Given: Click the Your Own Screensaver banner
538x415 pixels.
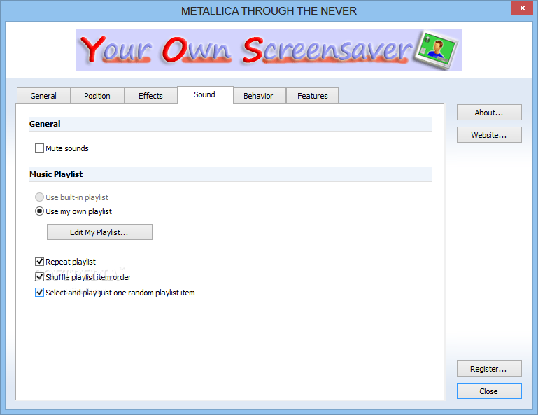Looking at the screenshot, I should [x=269, y=50].
